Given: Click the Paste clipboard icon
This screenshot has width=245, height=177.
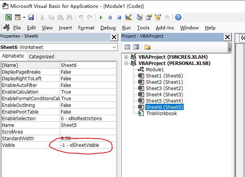Looking at the screenshot, I should pos(60,17).
